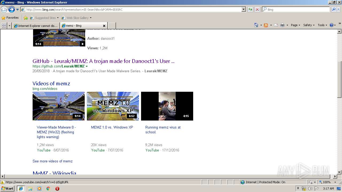Open the 'Videos of memz' heading link

pos(51,83)
